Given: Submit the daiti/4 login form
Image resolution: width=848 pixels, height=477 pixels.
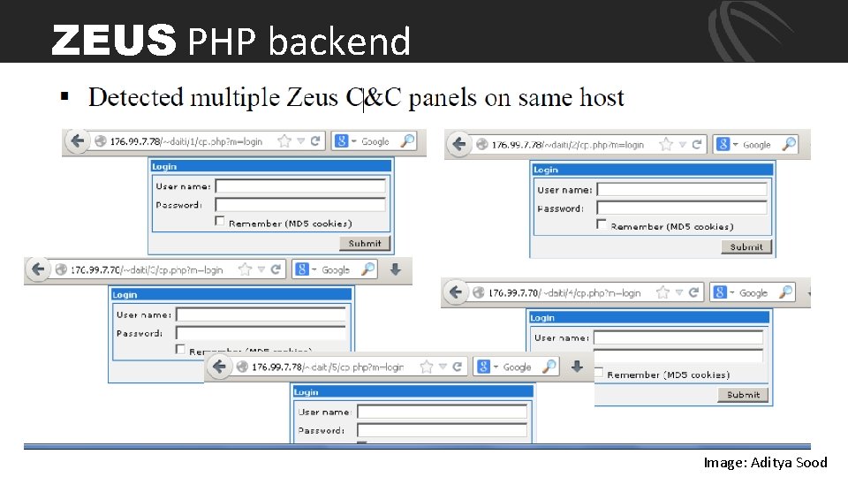Looking at the screenshot, I should [x=743, y=395].
